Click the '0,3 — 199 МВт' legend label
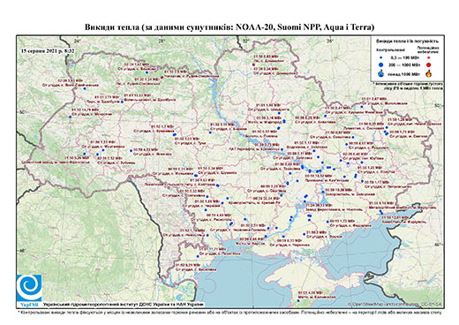 [x=404, y=58]
